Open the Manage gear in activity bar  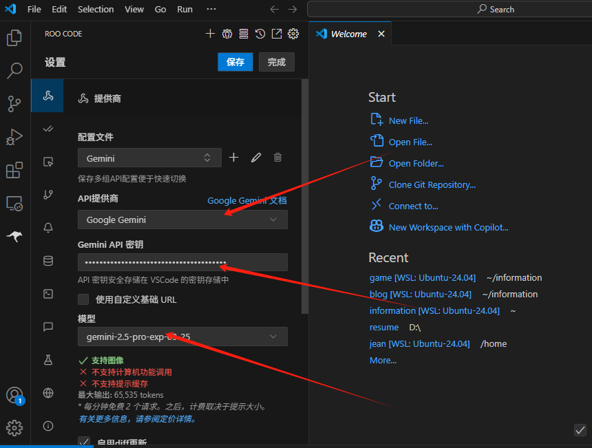(14, 428)
